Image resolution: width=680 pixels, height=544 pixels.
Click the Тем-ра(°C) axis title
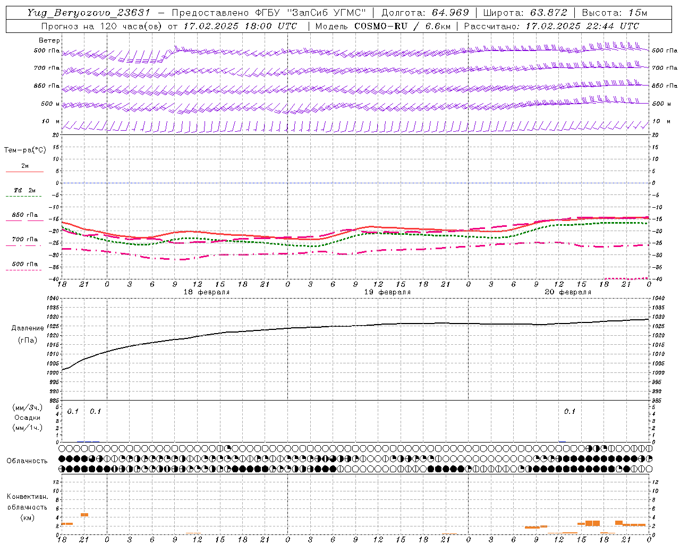pyautogui.click(x=25, y=150)
